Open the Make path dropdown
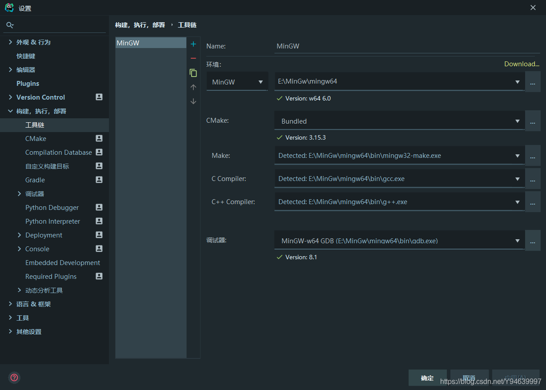 518,156
